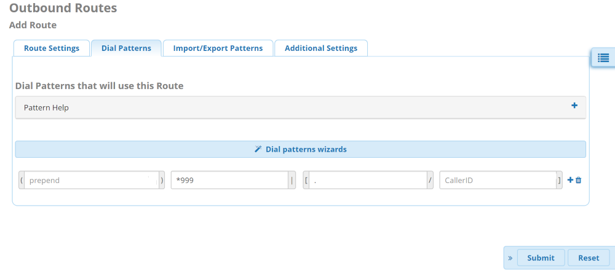This screenshot has height=275, width=615.
Task: Focus the field containing *999
Action: click(230, 180)
